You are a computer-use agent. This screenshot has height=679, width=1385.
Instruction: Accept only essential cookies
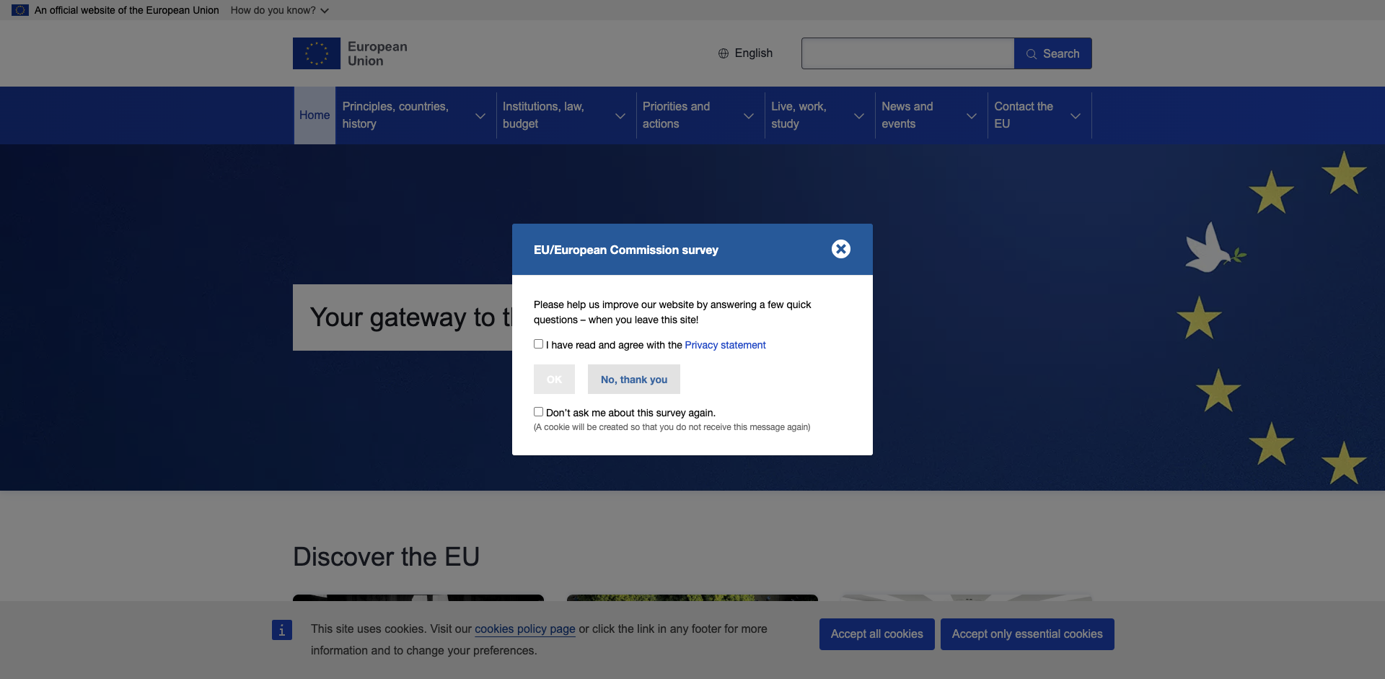click(1027, 634)
